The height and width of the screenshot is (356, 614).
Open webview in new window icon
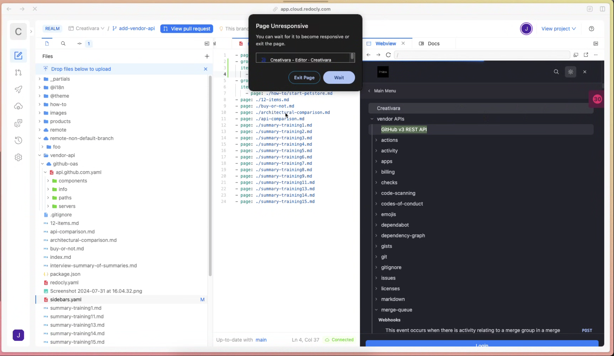tap(586, 55)
